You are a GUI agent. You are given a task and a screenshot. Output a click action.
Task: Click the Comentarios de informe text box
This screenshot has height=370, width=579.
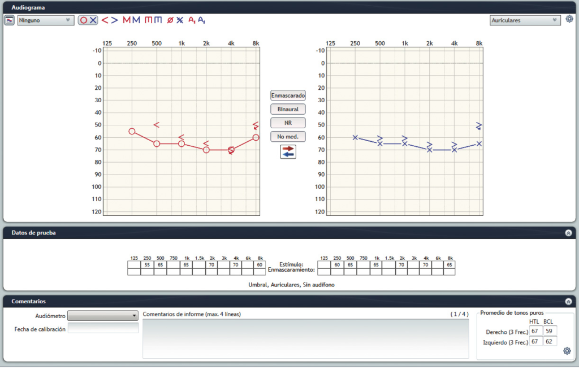coord(305,338)
